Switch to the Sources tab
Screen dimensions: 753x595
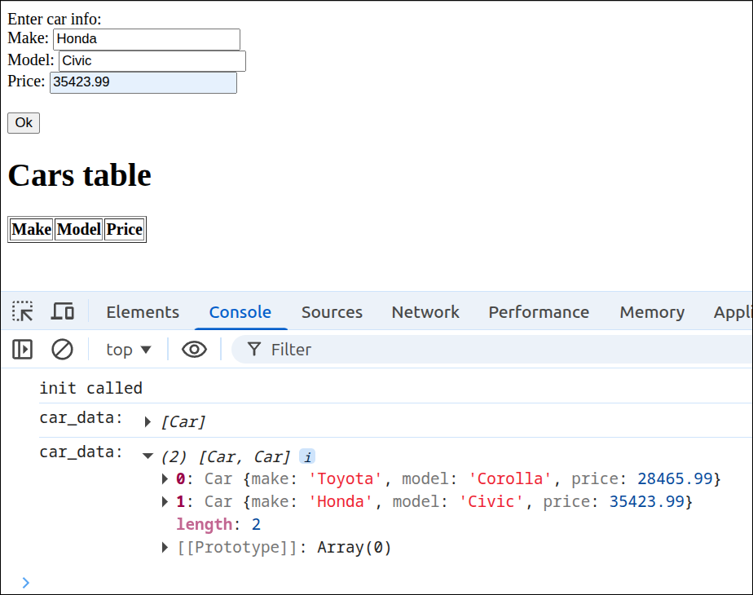pos(332,311)
